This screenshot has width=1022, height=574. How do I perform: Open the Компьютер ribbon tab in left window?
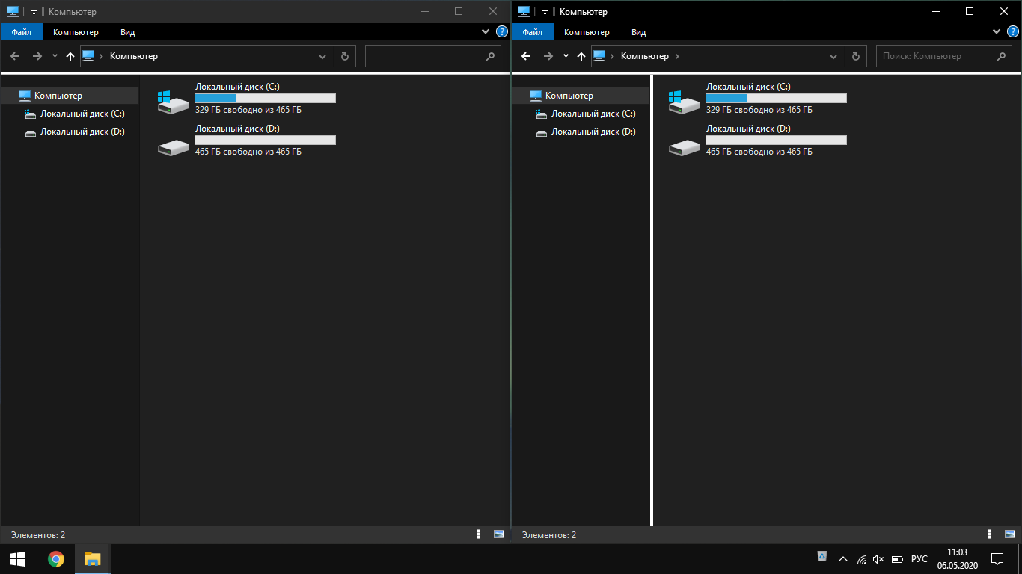point(76,32)
